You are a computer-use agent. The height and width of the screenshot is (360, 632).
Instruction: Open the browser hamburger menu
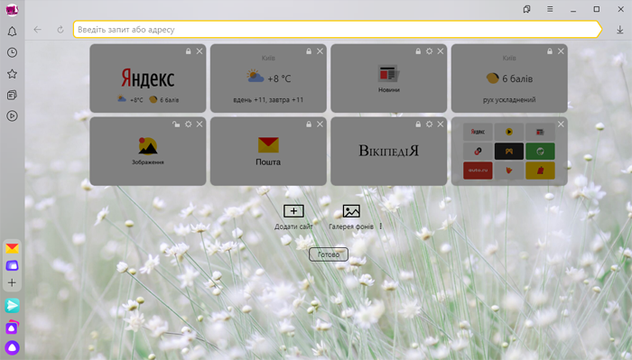tap(550, 9)
